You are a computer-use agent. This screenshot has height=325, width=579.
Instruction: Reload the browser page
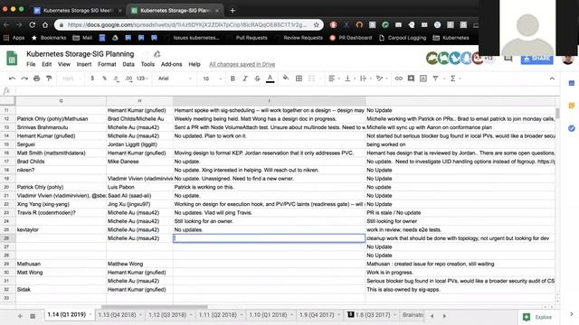(x=33, y=24)
